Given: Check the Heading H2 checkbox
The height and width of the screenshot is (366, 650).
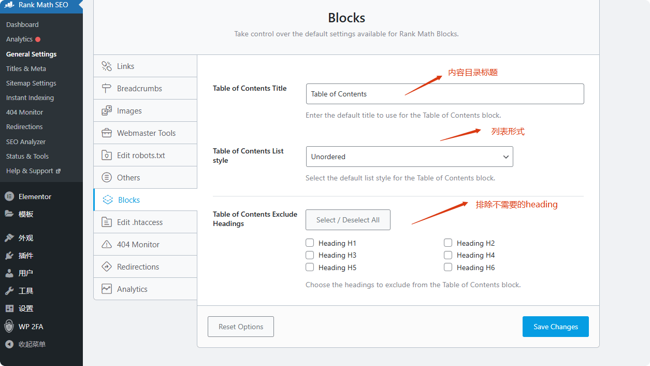Looking at the screenshot, I should click(x=448, y=243).
